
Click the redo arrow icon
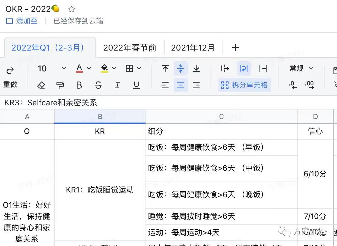coord(10,71)
